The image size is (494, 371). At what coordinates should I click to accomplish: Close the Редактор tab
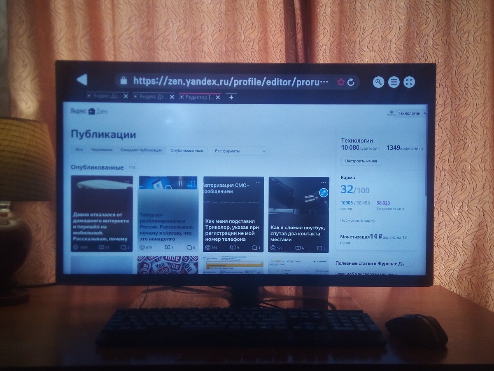pyautogui.click(x=218, y=97)
